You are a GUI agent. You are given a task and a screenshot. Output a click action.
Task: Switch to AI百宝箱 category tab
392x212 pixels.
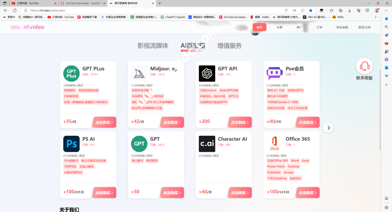pos(193,46)
